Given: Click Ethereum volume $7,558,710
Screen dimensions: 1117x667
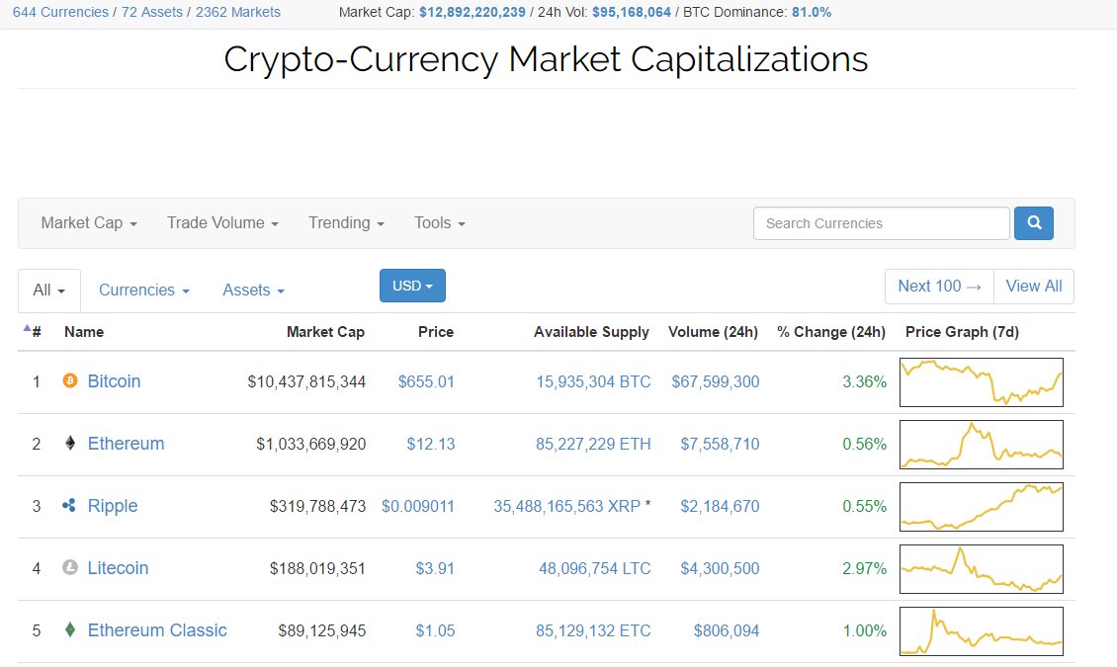Looking at the screenshot, I should point(721,445).
